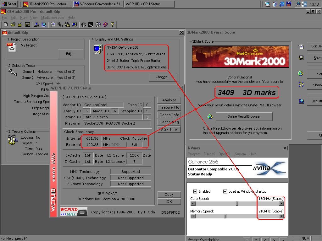Click the floppy icon beside the Save button

point(301,58)
